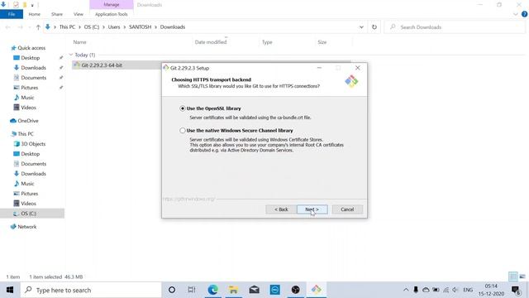Screen dimensions: 529x298
Task: Click Next in Git Setup
Action: point(312,209)
